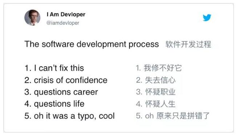Select line '3. questions career'
This screenshot has width=237, height=136.
[x=61, y=92]
